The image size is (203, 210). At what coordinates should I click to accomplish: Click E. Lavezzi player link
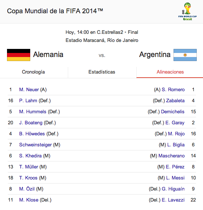pyautogui.click(x=173, y=200)
